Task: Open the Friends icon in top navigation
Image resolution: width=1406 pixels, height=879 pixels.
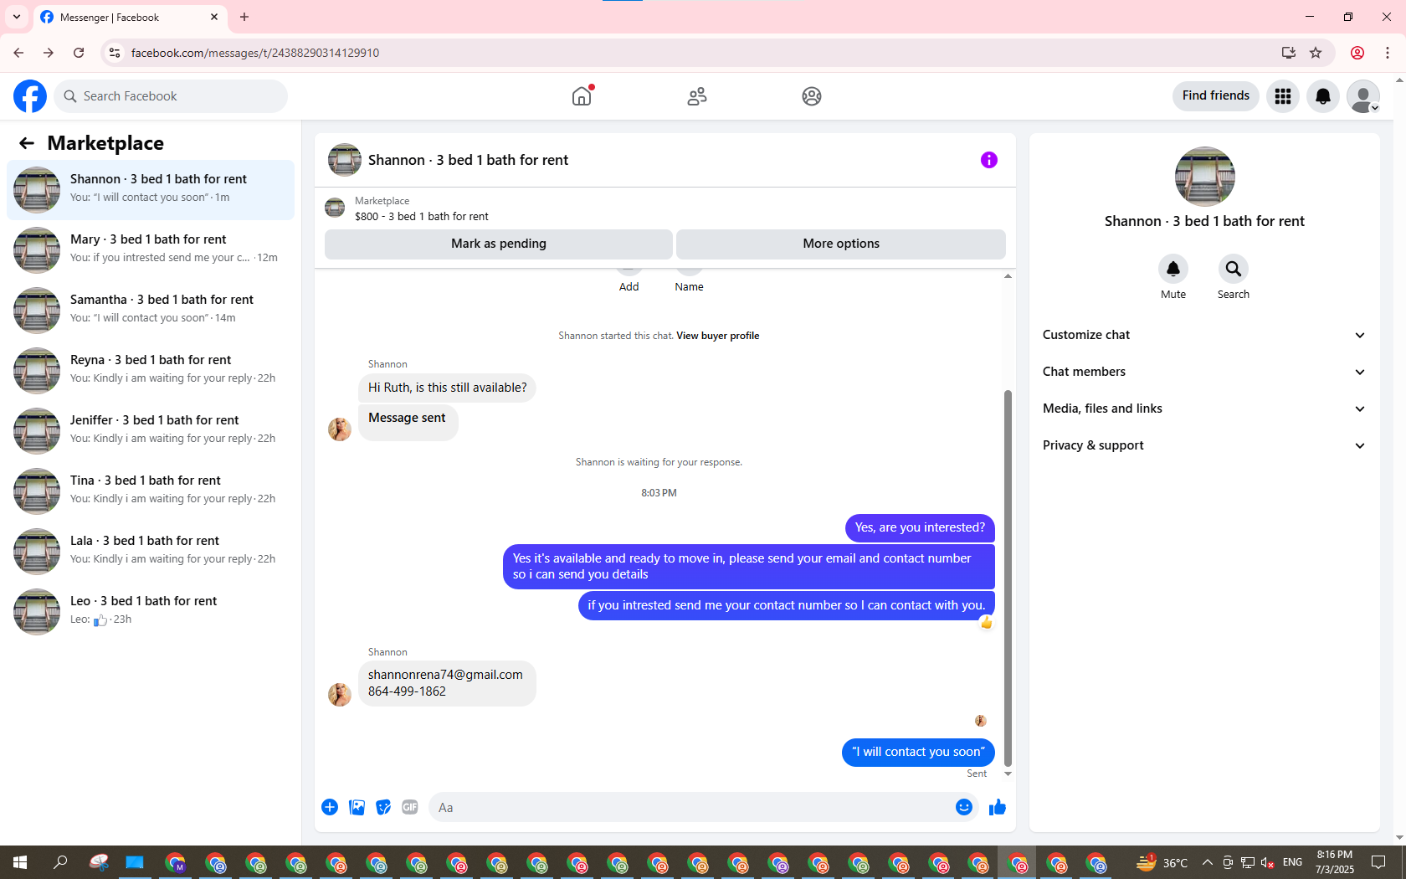Action: click(696, 96)
